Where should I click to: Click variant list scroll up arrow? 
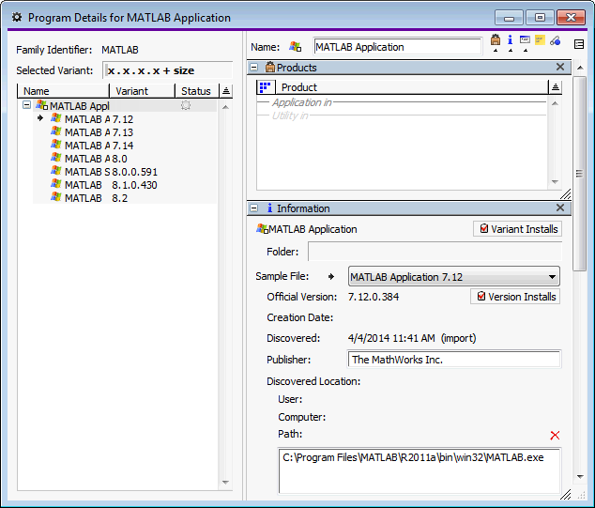(x=225, y=107)
